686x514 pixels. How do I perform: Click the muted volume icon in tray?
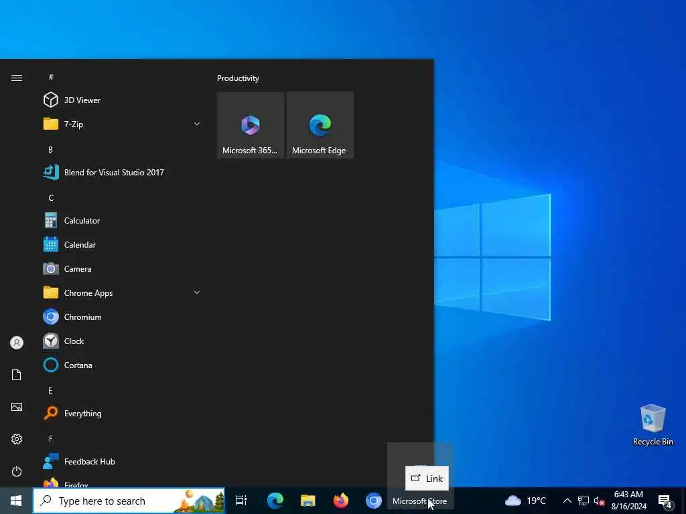click(x=599, y=501)
